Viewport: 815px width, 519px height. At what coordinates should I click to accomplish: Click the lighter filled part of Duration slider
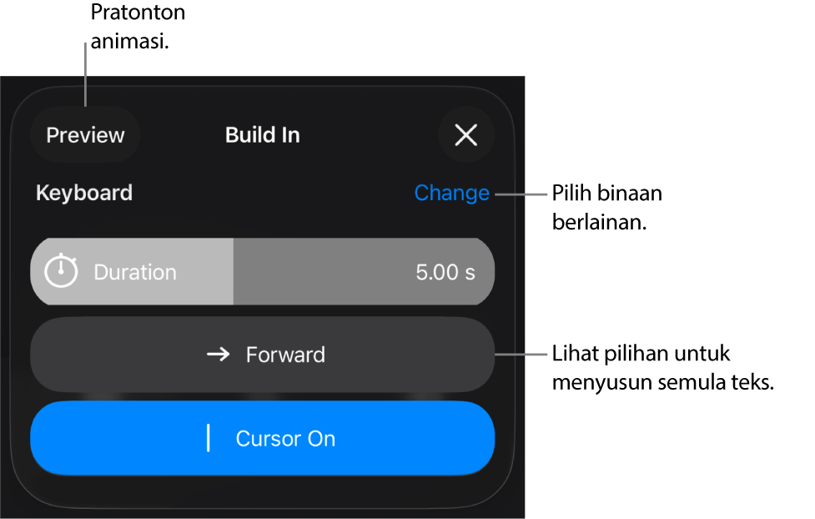click(200, 272)
